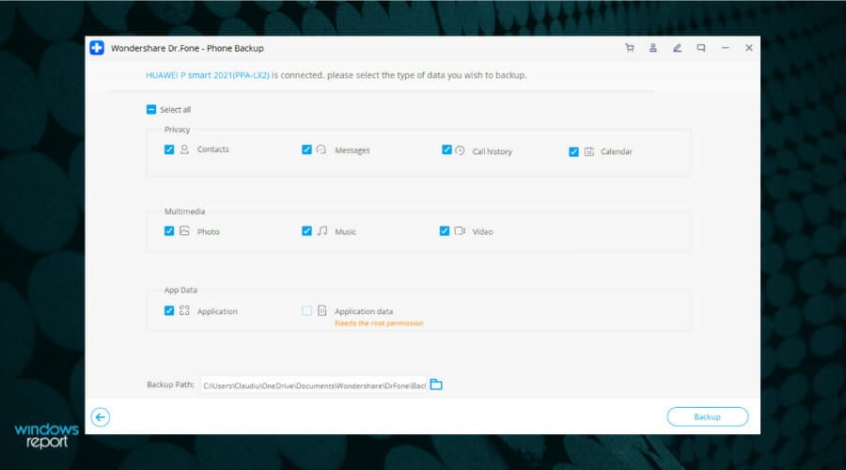Start backup with the Backup button
The image size is (846, 470).
[707, 416]
